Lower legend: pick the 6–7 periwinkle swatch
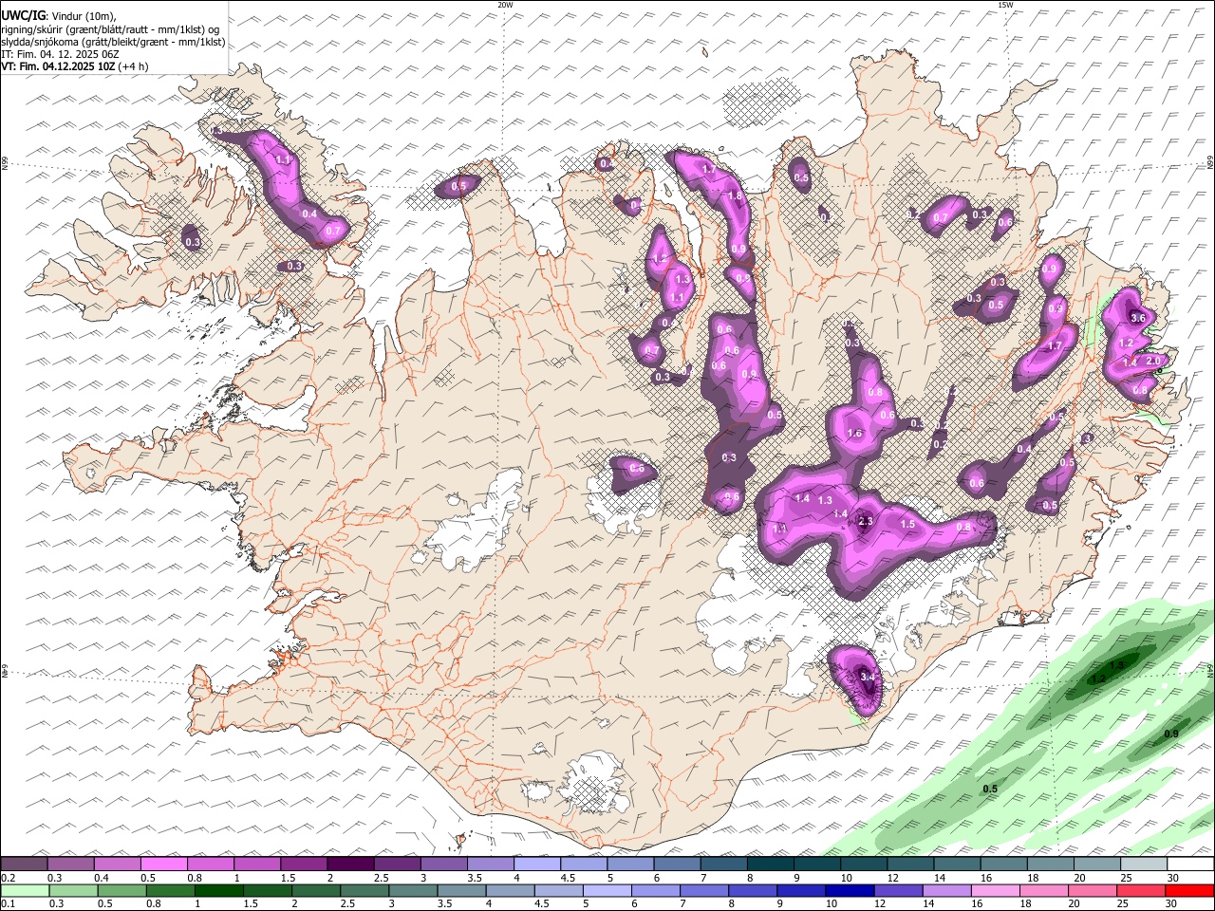Image resolution: width=1215 pixels, height=911 pixels. (x=655, y=890)
